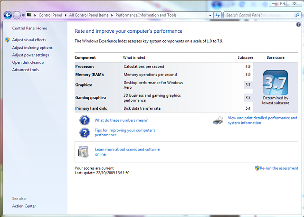Image resolution: width=304 pixels, height=217 pixels.
Task: Click Disk data transfer rate text
Action: click(142, 108)
